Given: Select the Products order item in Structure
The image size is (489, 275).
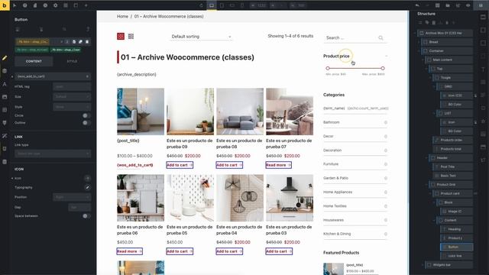Looking at the screenshot, I should pos(453,140).
